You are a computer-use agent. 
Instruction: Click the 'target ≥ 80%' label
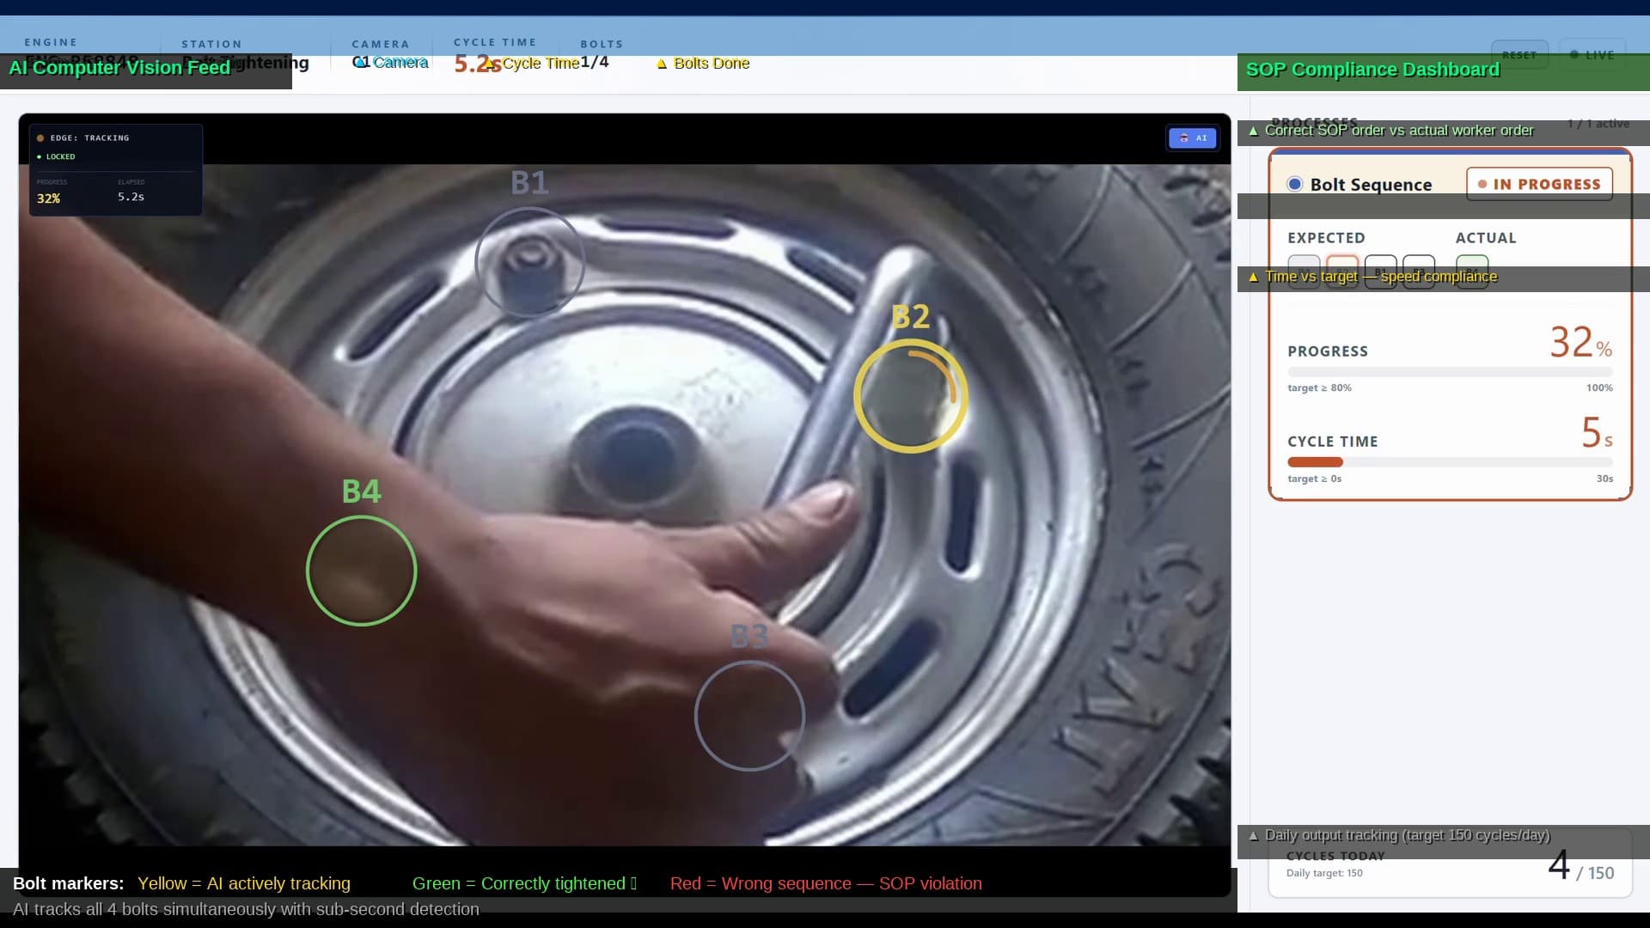(1319, 388)
